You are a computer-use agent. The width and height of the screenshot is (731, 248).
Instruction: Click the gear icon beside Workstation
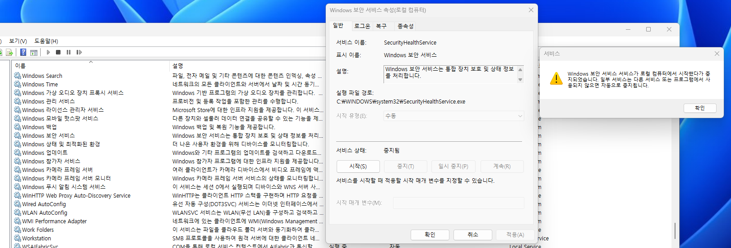coord(18,238)
